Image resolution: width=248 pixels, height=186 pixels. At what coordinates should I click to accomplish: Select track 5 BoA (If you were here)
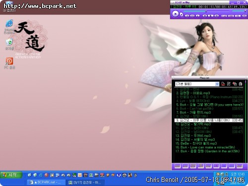tap(209, 105)
